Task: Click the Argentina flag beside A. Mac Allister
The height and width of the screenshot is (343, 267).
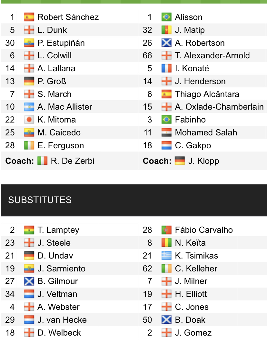Action: click(x=29, y=107)
